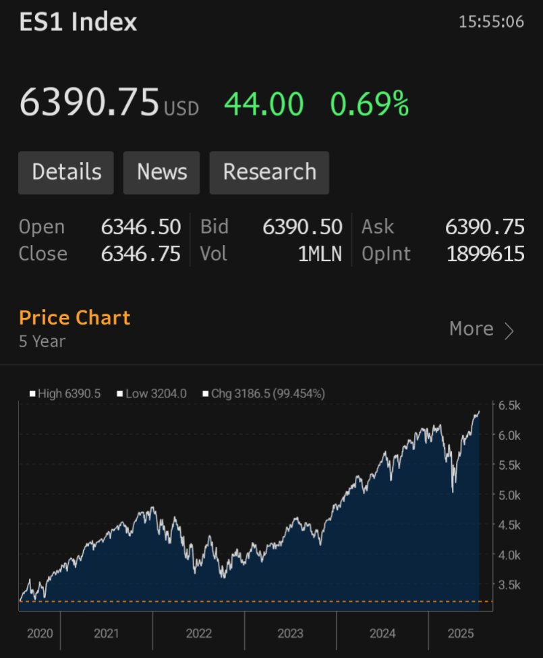Open the Price Chart section header
This screenshot has height=658, width=543.
pyautogui.click(x=74, y=317)
